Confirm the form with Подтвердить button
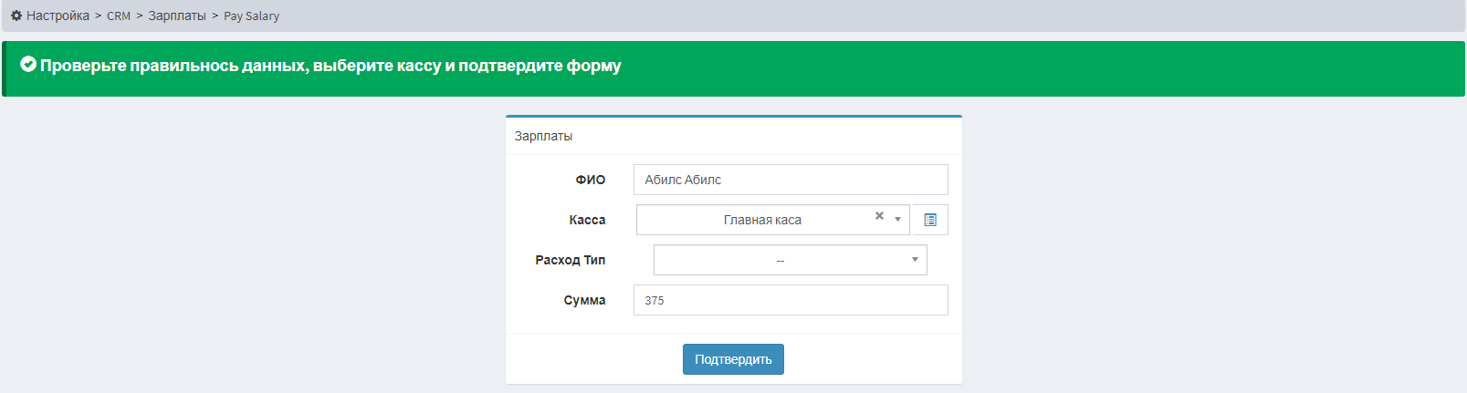The height and width of the screenshot is (393, 1467). (x=733, y=359)
